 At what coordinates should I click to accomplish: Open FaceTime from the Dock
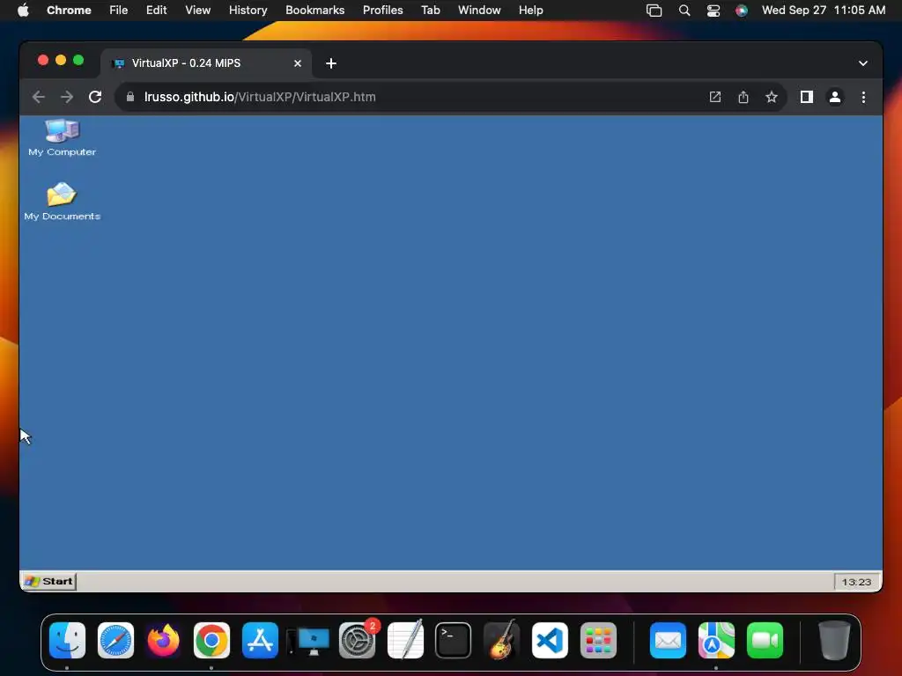point(765,641)
